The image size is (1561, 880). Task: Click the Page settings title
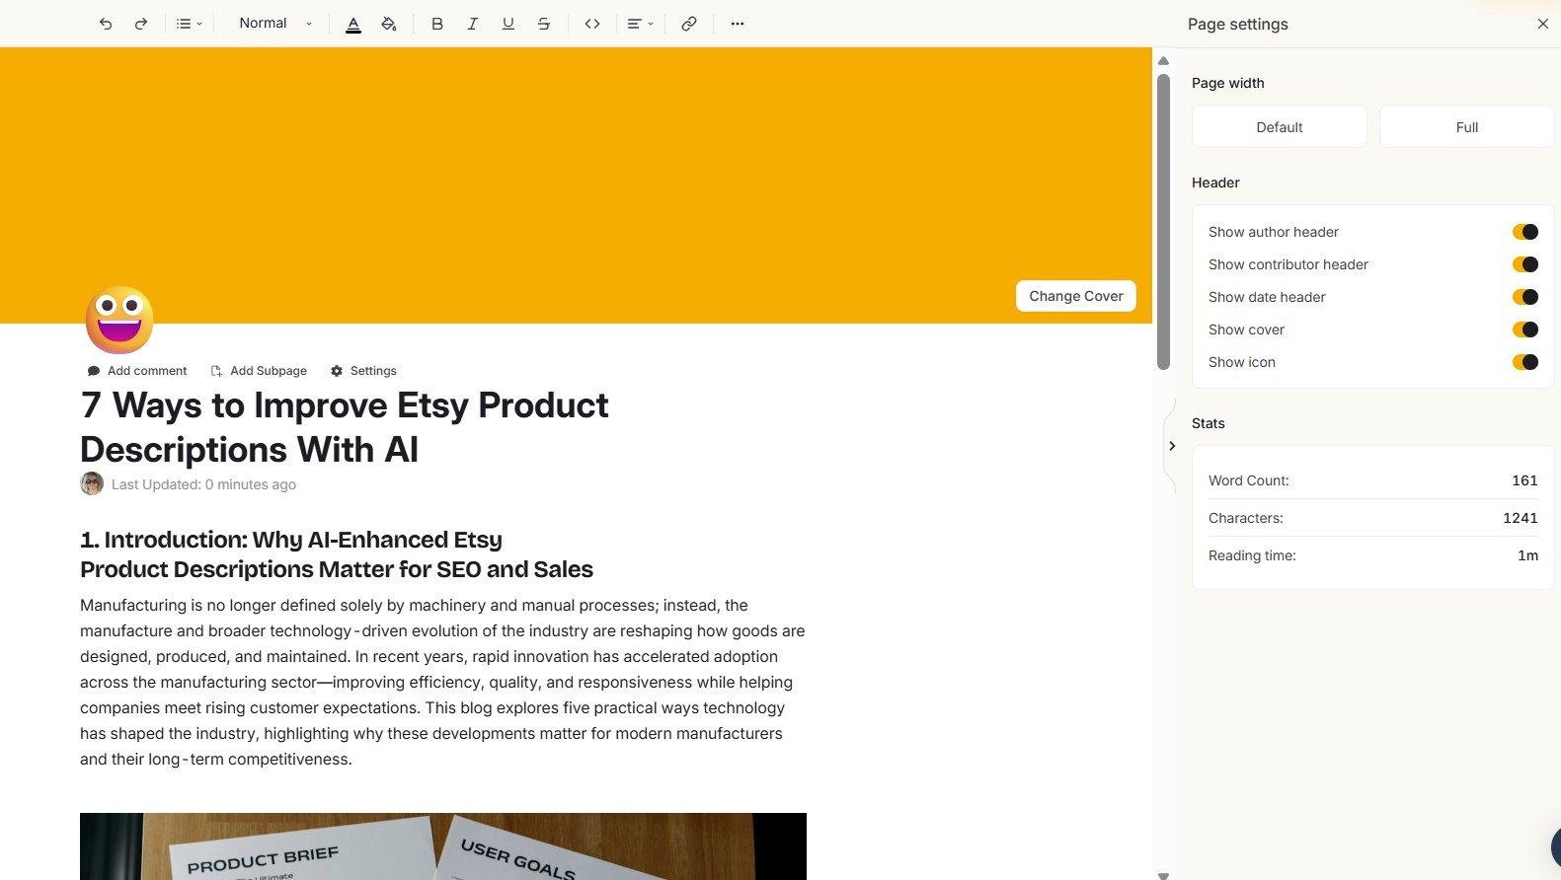pos(1238,24)
